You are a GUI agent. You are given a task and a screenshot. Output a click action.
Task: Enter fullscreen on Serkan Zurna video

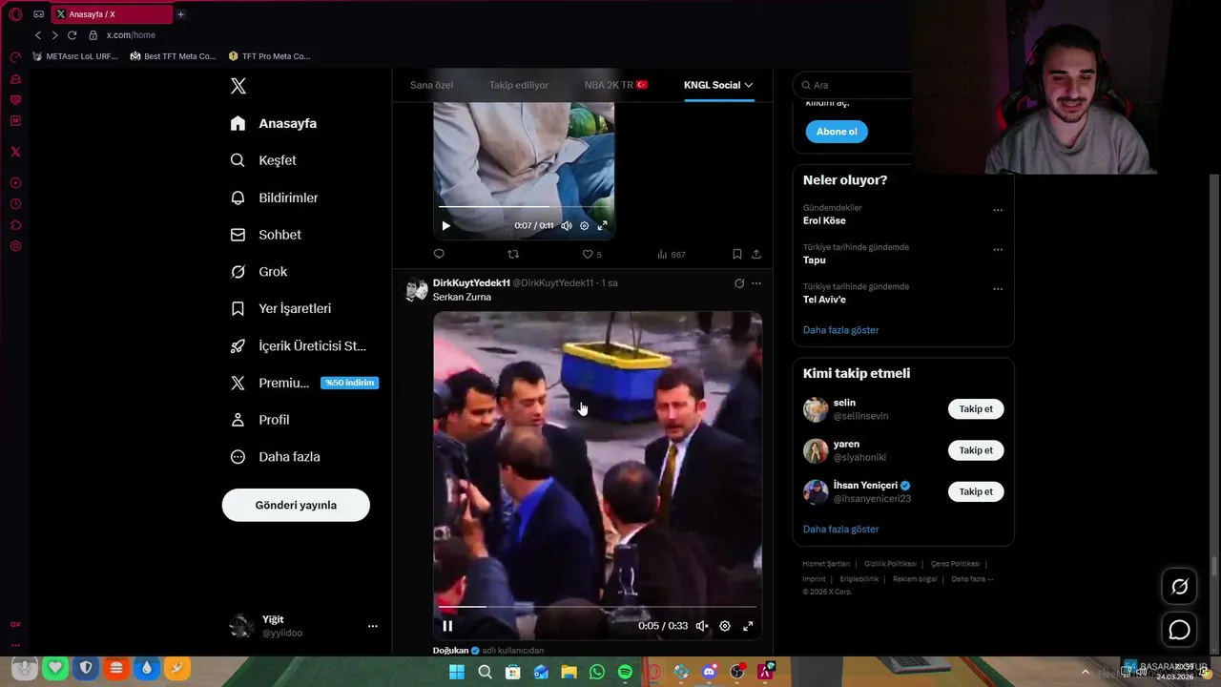[x=748, y=626]
